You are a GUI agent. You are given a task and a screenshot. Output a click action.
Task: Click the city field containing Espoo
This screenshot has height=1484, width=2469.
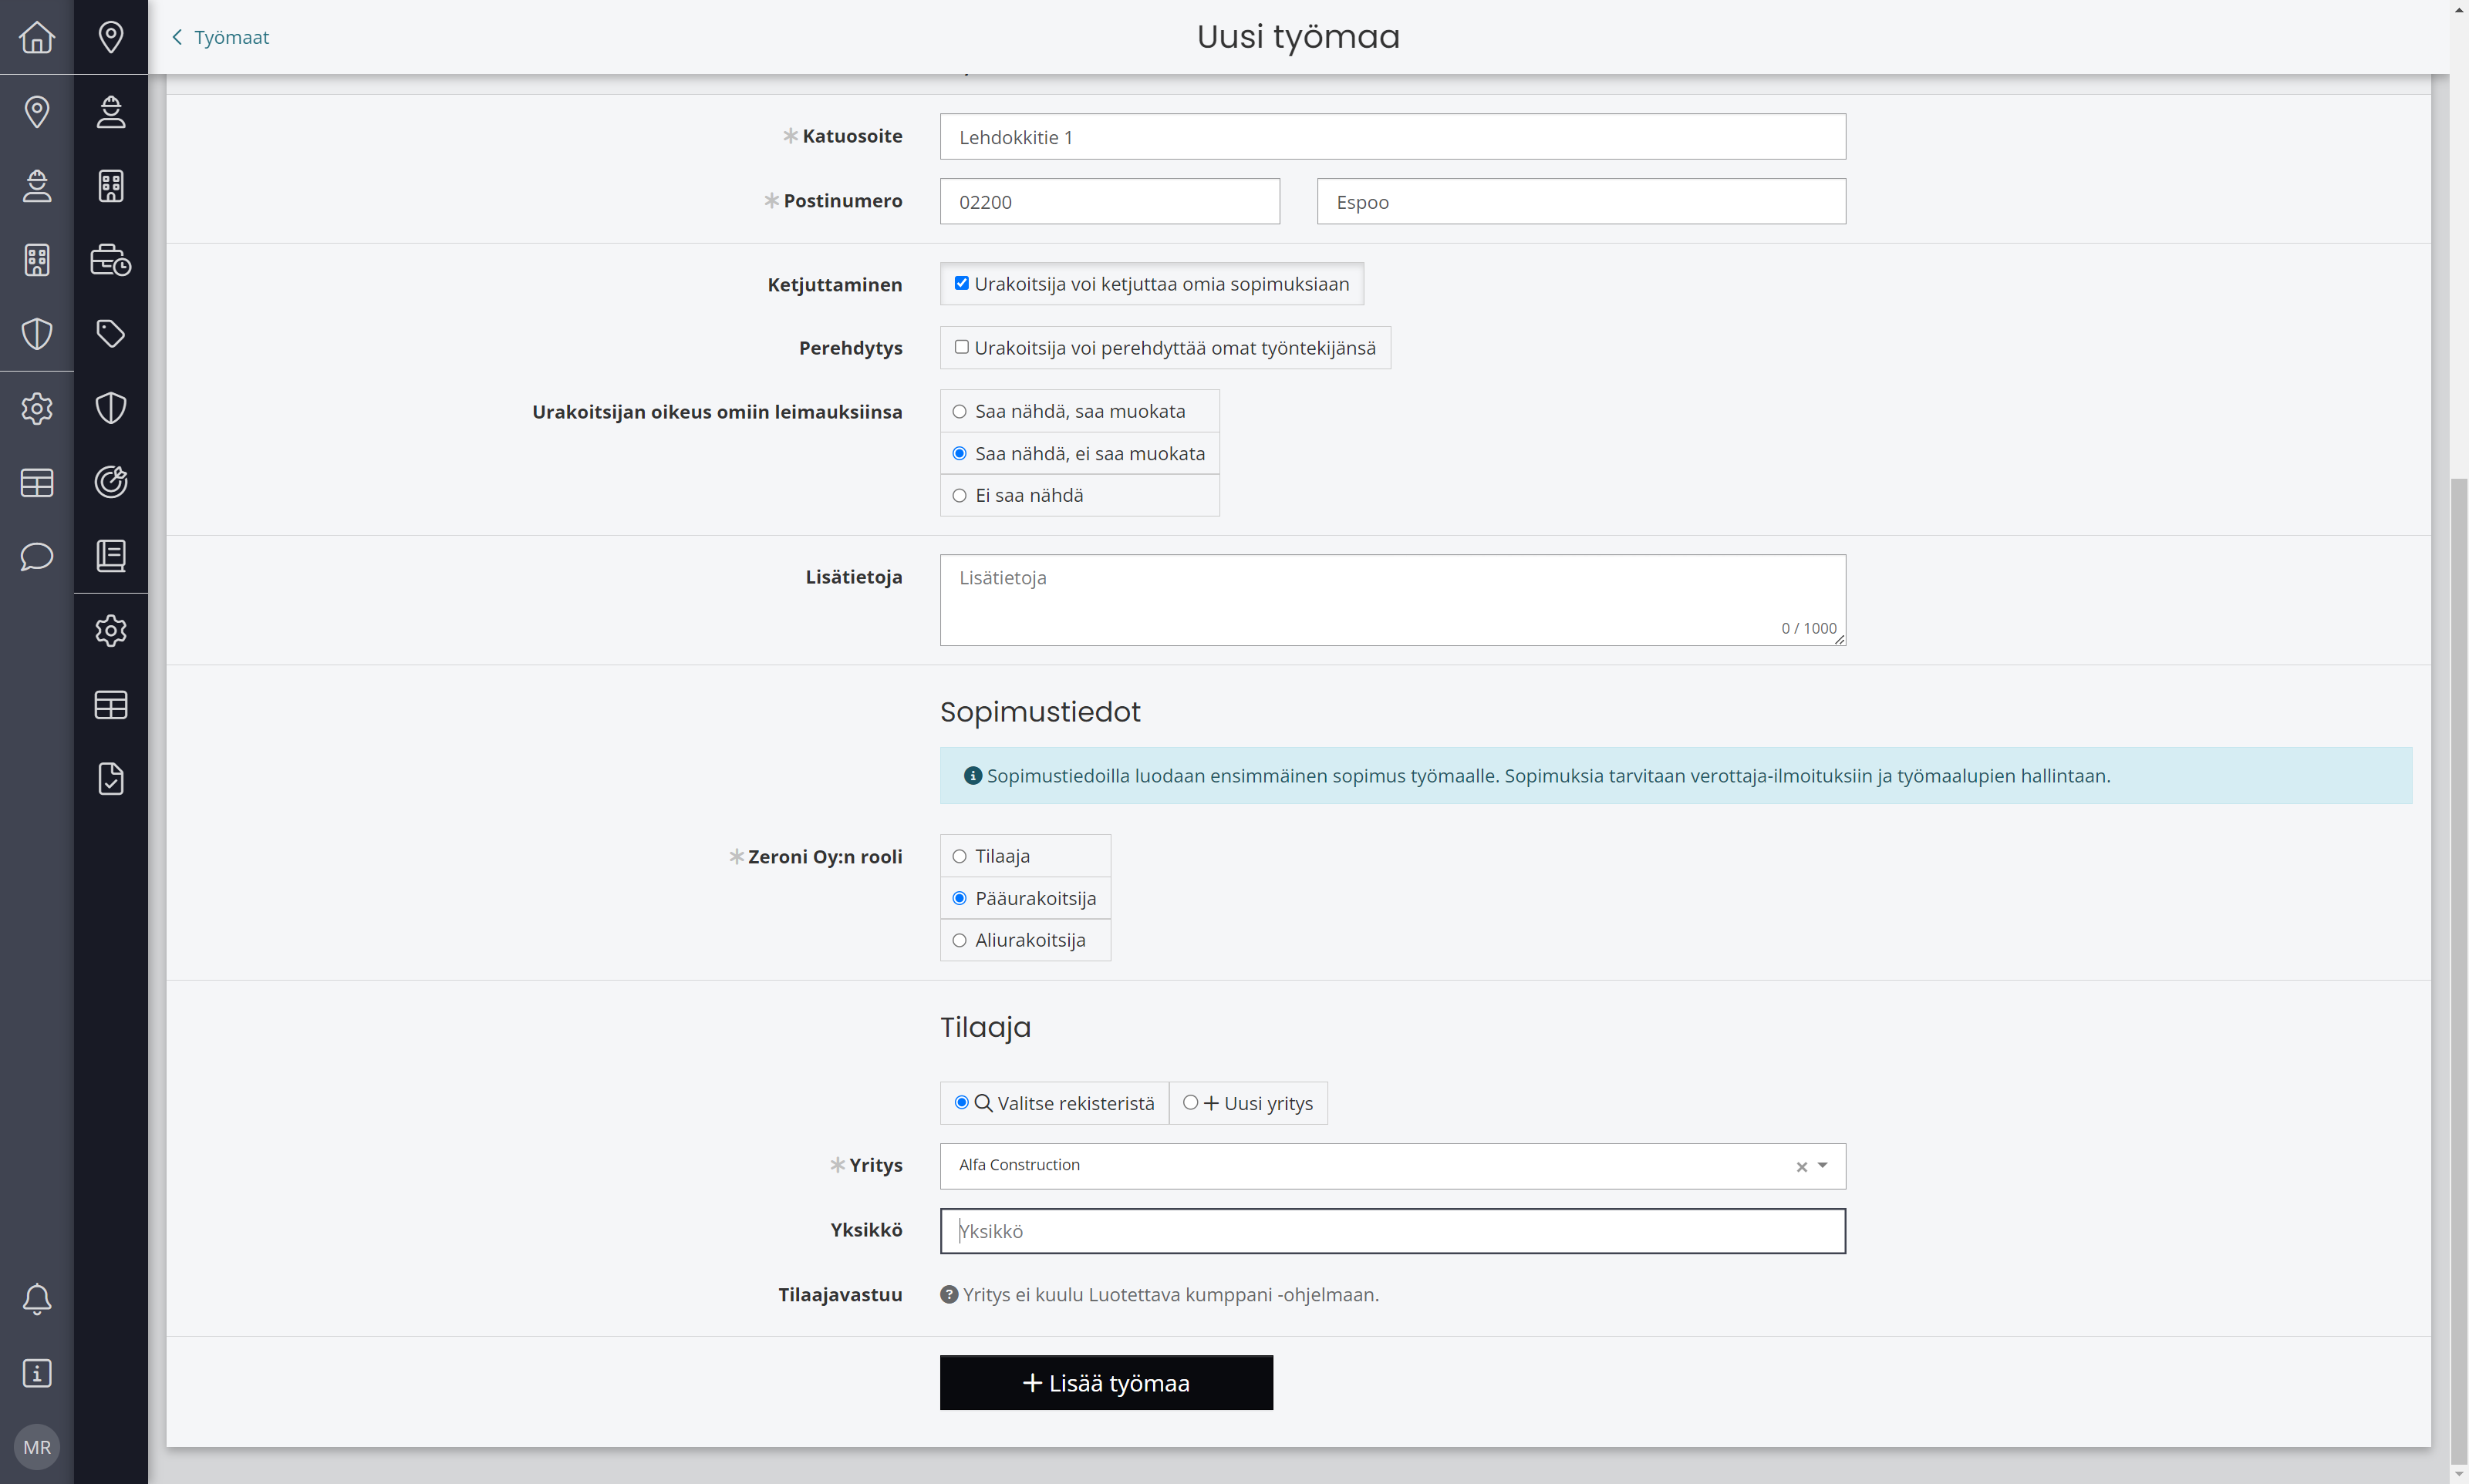click(1580, 202)
